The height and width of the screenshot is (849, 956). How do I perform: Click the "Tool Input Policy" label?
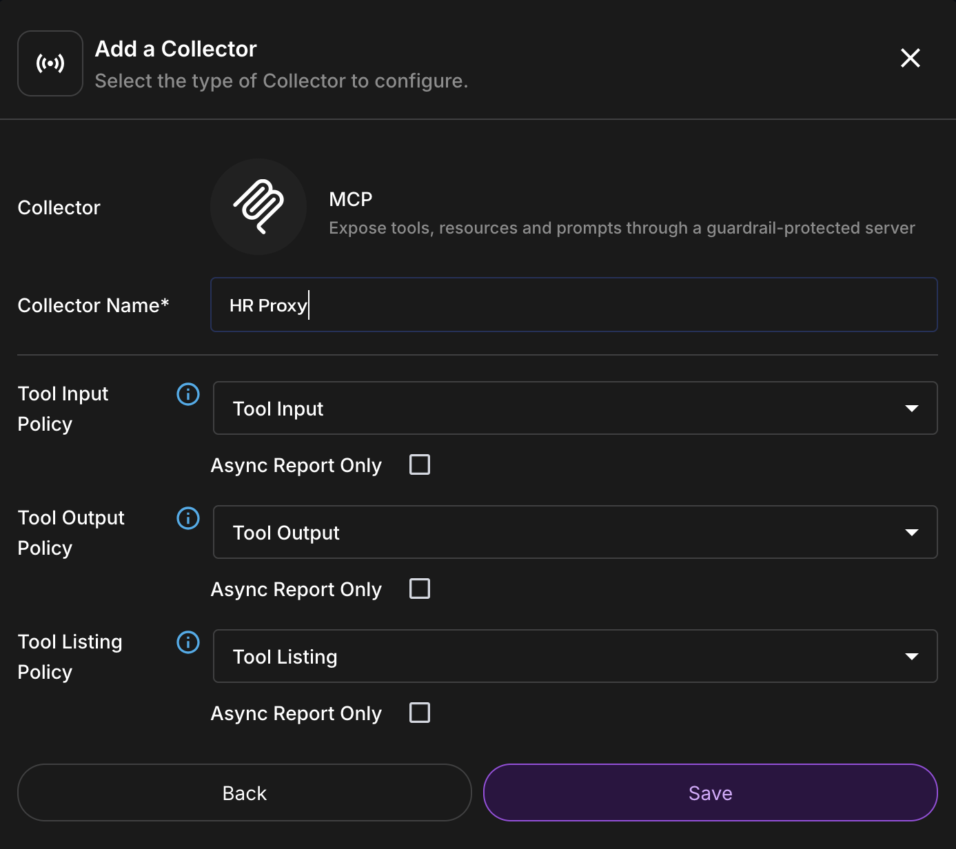pos(63,409)
